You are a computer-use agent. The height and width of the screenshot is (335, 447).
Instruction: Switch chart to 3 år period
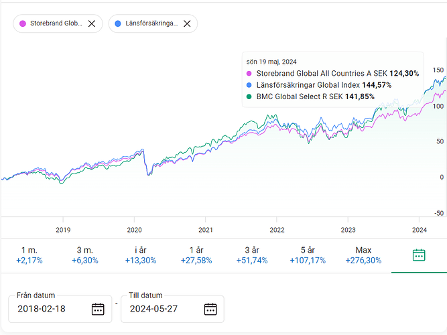click(x=252, y=255)
